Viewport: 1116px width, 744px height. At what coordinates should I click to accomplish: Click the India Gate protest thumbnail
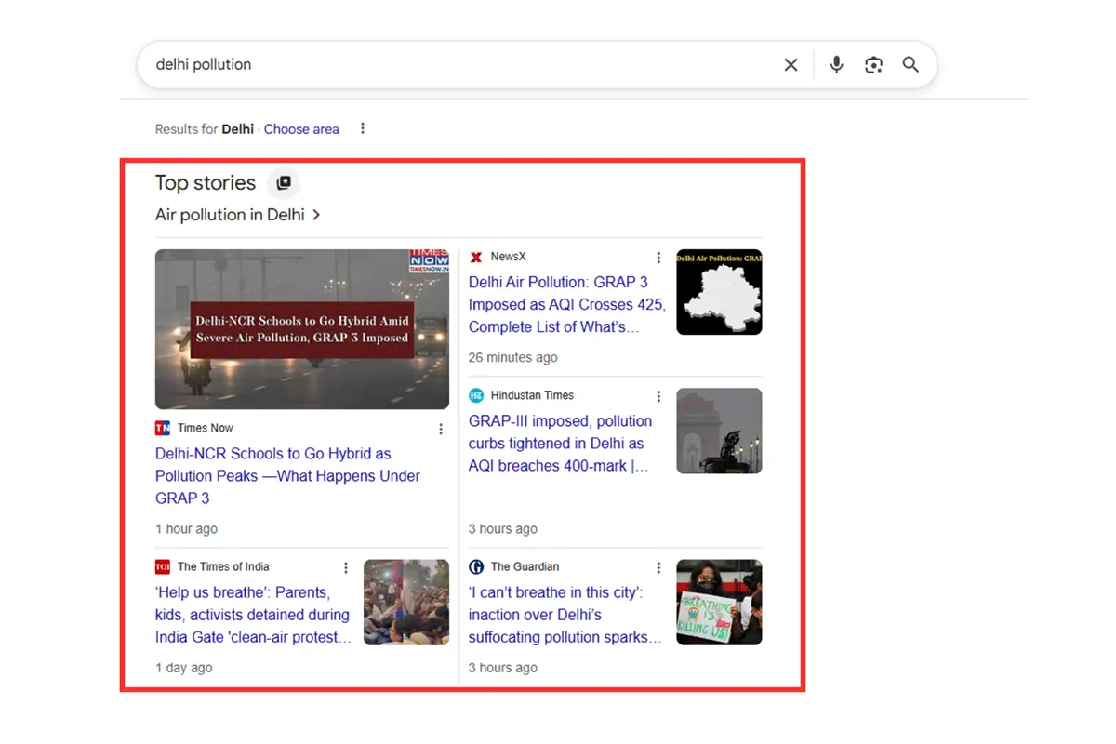pos(406,602)
